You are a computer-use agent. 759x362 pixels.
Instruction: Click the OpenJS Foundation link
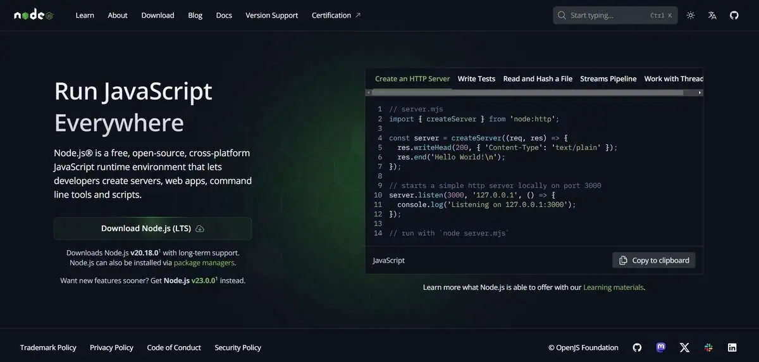[583, 347]
